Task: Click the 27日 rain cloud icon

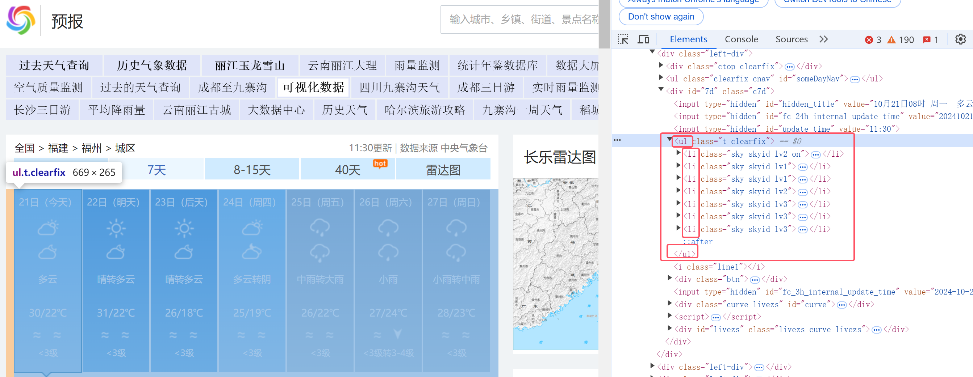Action: pos(456,228)
